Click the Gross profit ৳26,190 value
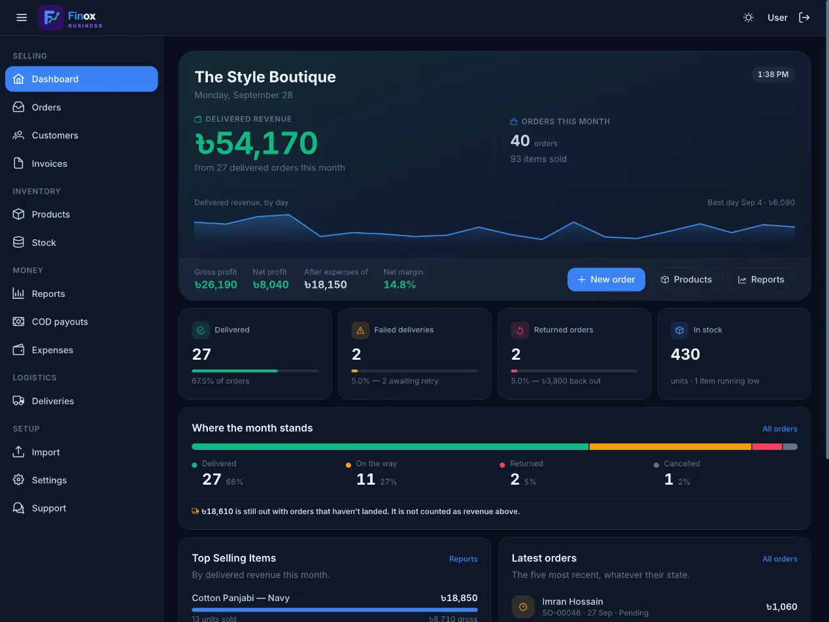829x622 pixels. click(x=216, y=285)
